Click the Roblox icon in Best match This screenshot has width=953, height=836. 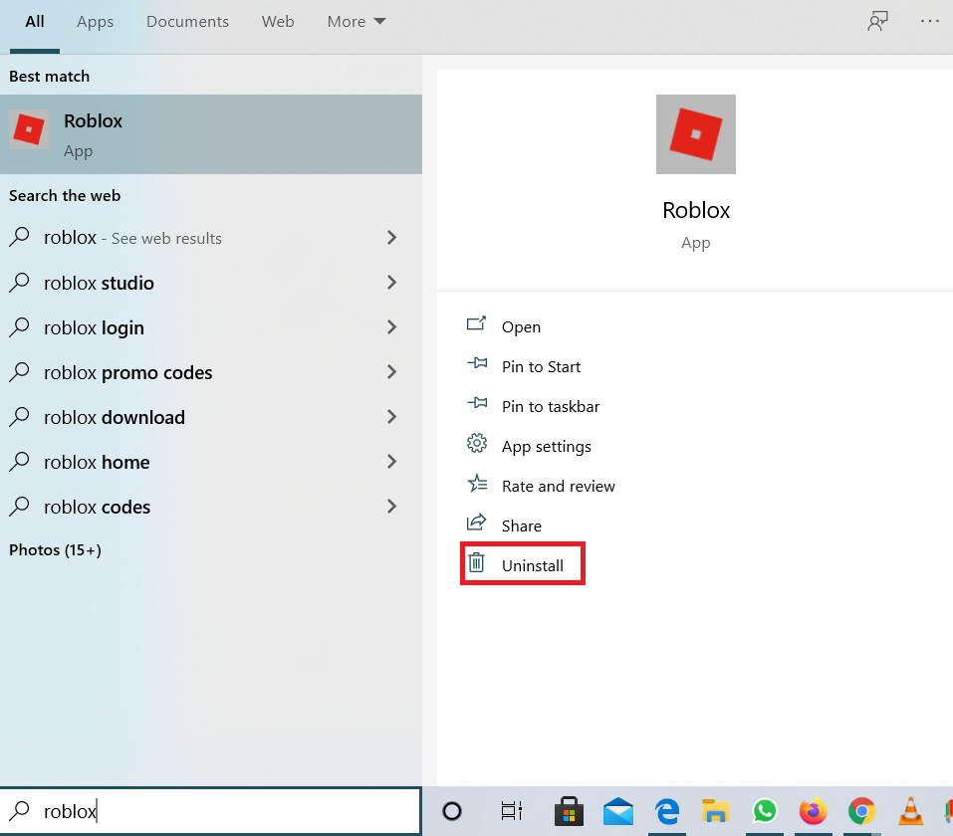(x=29, y=129)
